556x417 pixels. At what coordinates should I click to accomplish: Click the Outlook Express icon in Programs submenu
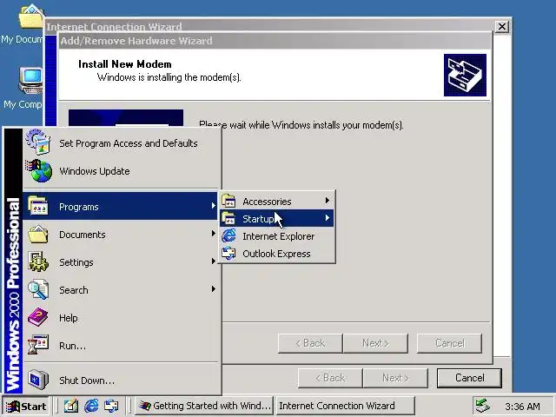[228, 253]
